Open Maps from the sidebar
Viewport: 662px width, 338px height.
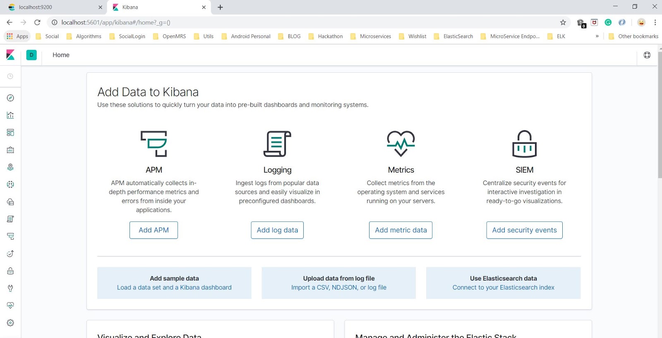pyautogui.click(x=10, y=167)
